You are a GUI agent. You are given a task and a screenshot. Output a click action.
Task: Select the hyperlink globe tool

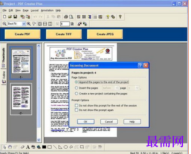point(39,147)
